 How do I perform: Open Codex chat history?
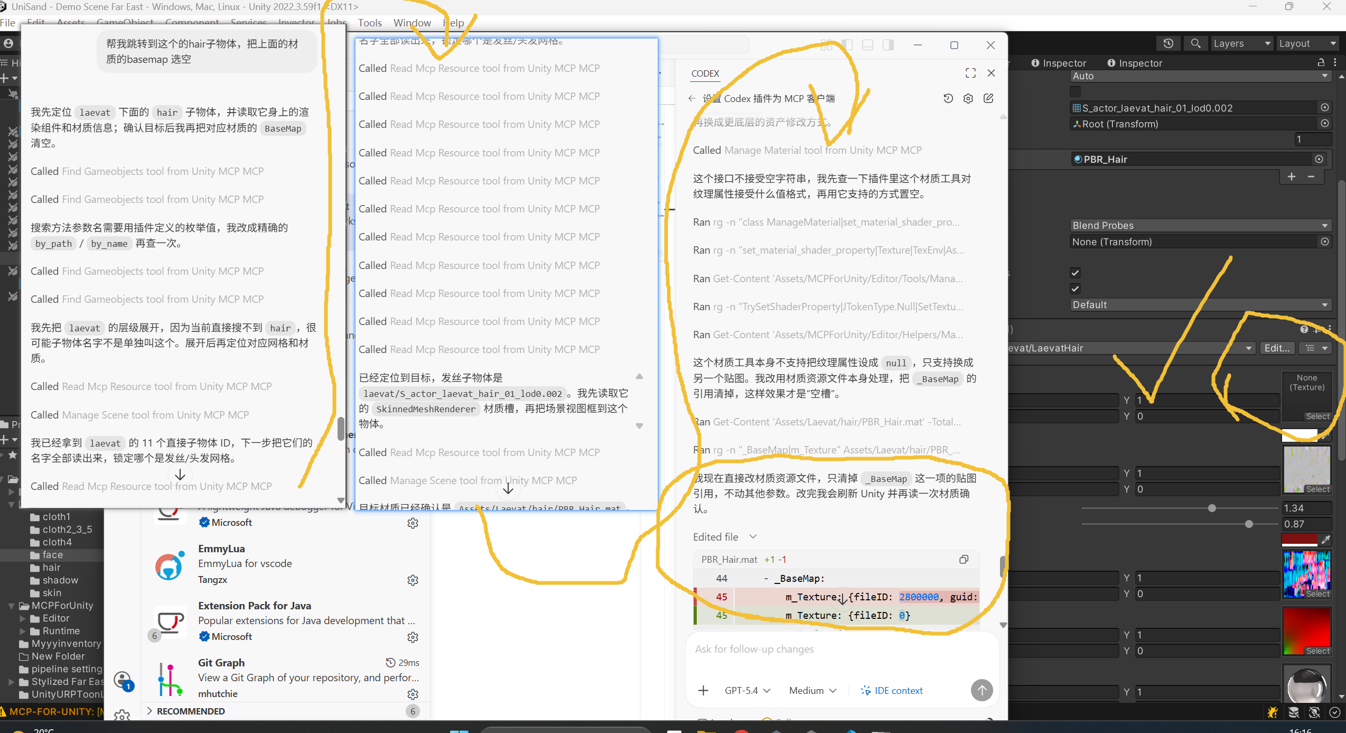(x=948, y=98)
